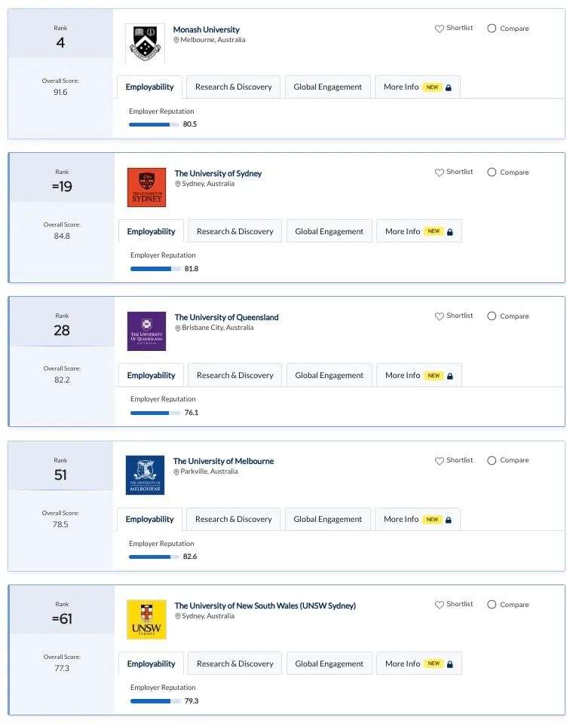Enable Compare for University of Melbourne
Screen dimensions: 570x723
pos(492,461)
